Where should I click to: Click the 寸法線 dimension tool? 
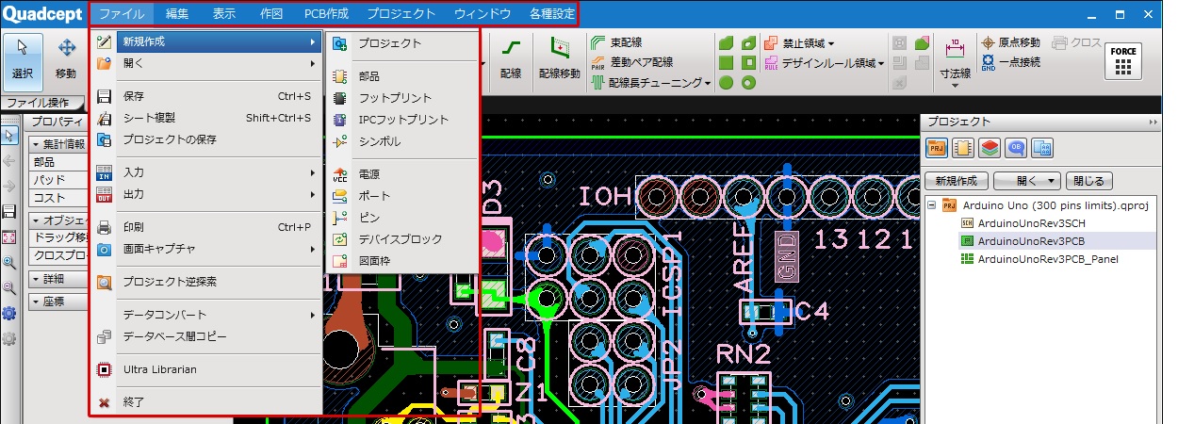point(955,61)
